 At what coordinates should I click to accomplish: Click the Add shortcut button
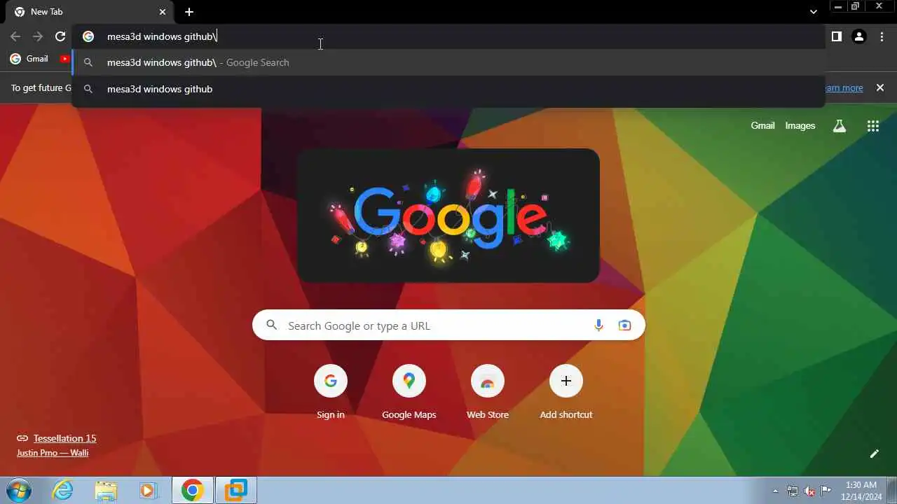(566, 392)
